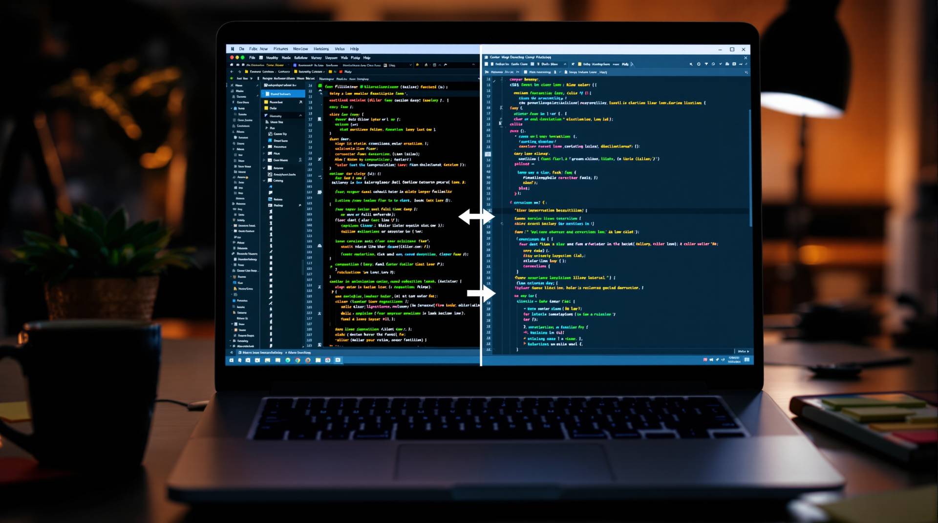Click the split layout icon in the right toolbar
Screen dimensions: 938x523
tap(734, 64)
